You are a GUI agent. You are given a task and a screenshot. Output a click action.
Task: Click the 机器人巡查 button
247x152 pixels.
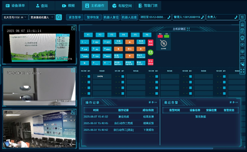tap(129, 17)
